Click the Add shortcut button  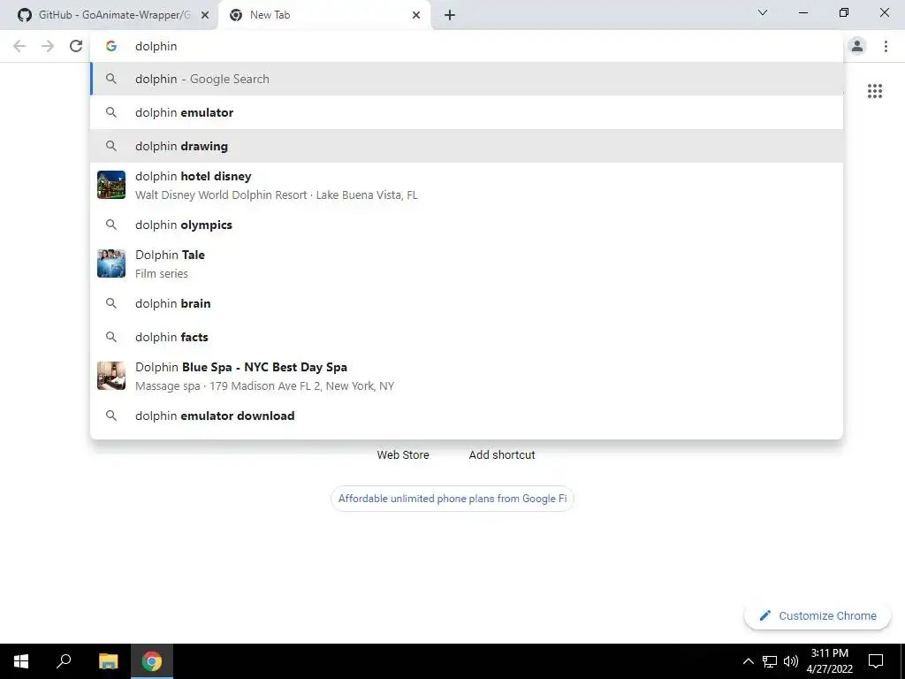point(502,455)
